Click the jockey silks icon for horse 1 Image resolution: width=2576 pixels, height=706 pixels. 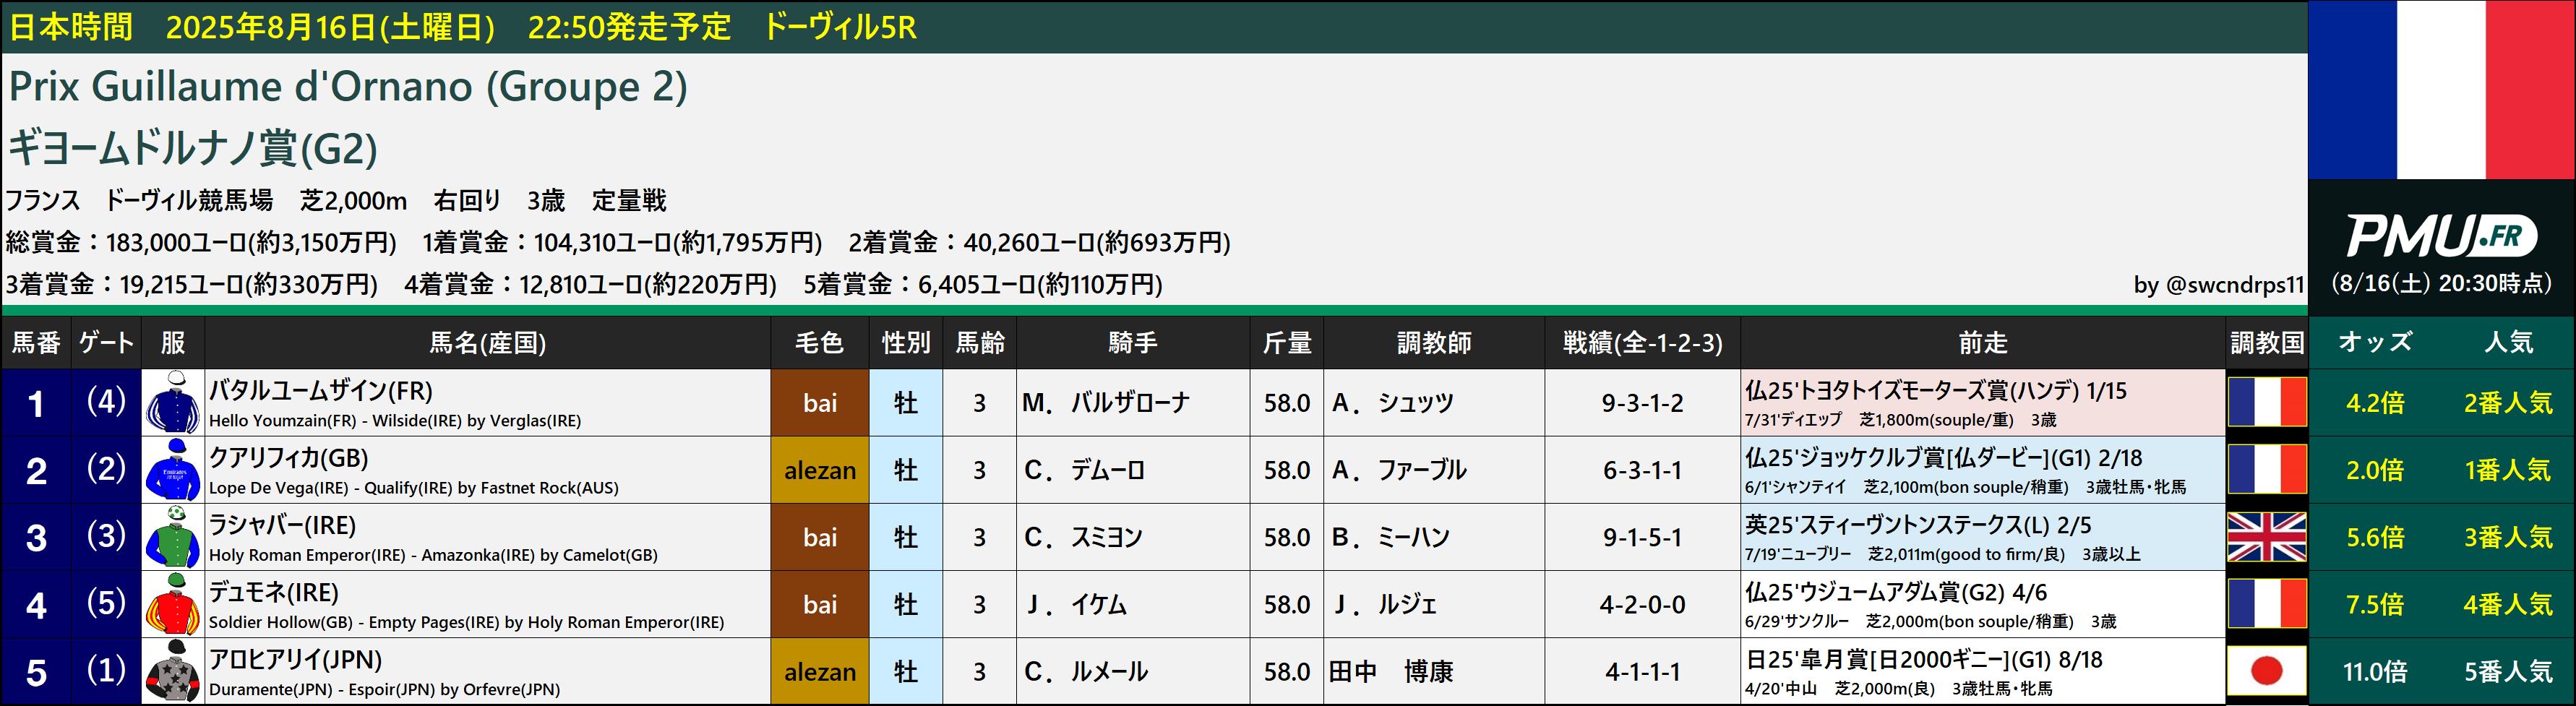pos(173,403)
